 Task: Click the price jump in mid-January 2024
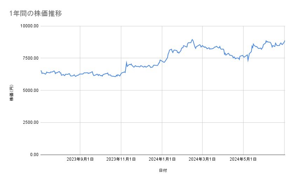[169, 52]
